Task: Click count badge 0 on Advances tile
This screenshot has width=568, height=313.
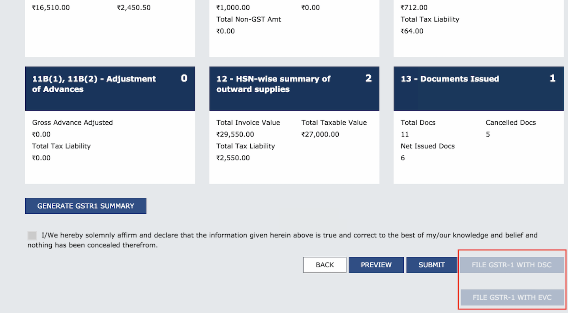Action: click(184, 78)
